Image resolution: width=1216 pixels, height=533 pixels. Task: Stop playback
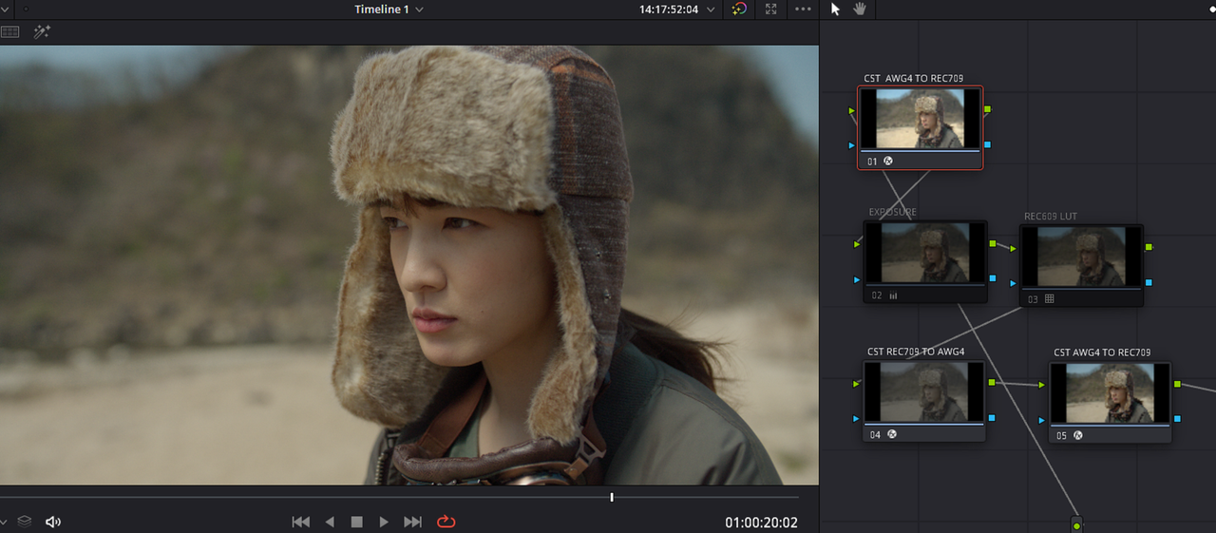pyautogui.click(x=357, y=522)
